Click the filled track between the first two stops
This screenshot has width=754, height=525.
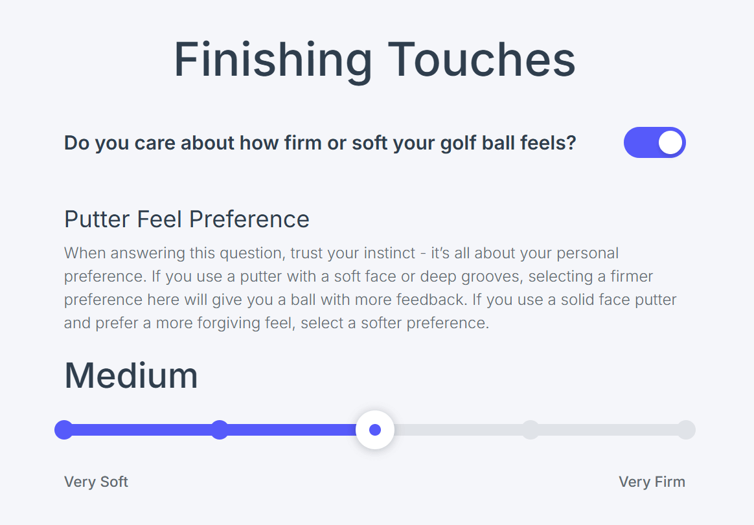tap(143, 430)
